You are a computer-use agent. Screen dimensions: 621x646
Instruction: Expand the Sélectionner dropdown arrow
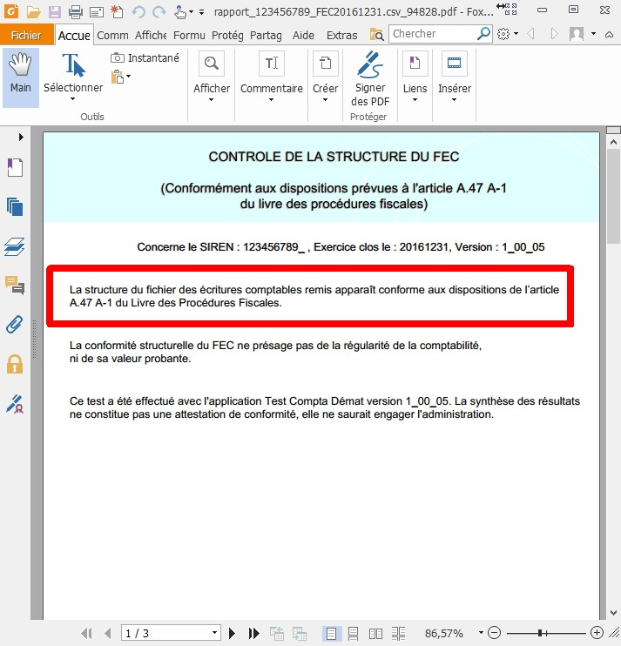(73, 99)
